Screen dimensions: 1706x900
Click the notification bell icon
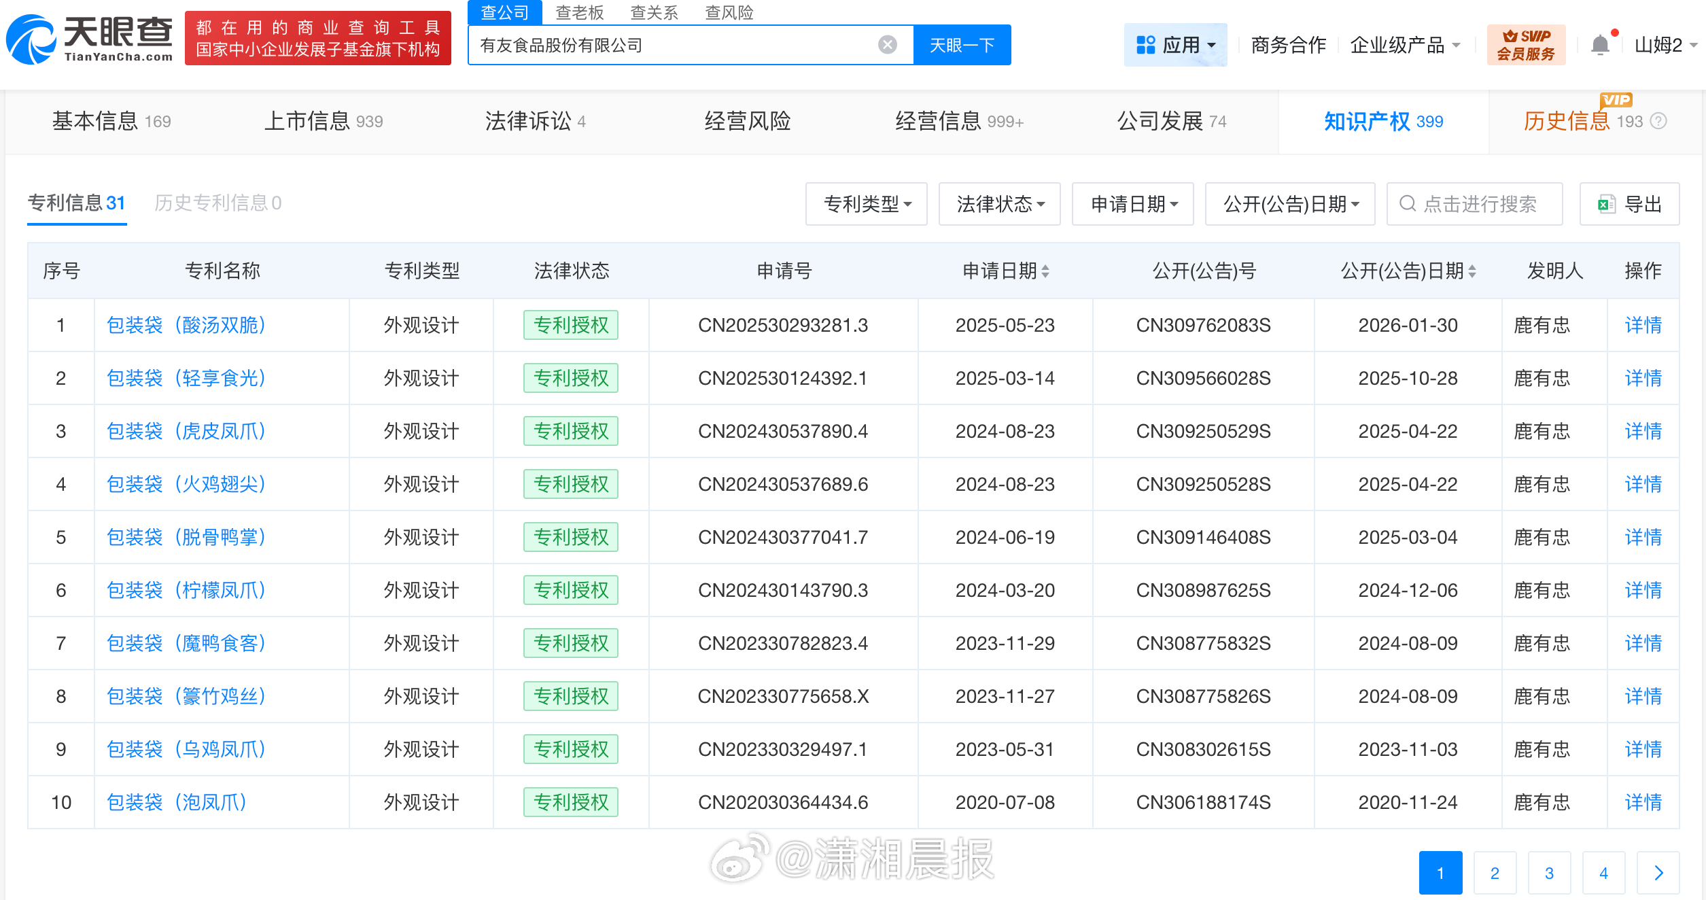[x=1600, y=45]
